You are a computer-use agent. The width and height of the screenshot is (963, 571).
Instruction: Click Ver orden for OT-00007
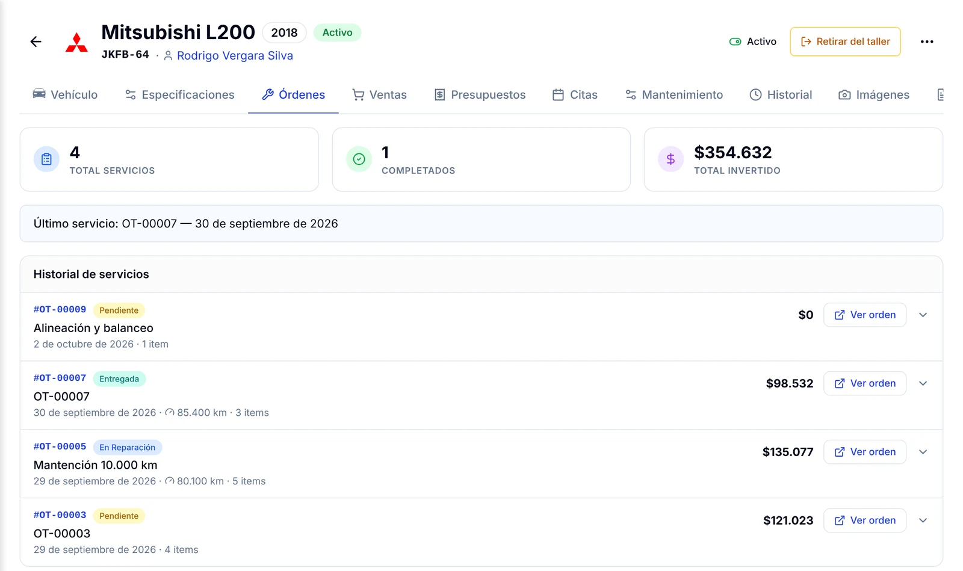point(865,383)
